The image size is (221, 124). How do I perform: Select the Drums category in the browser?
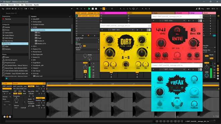click(7, 30)
